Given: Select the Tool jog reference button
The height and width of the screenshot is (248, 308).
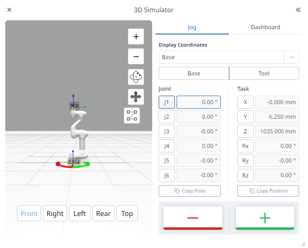Looking at the screenshot, I should click(x=264, y=73).
